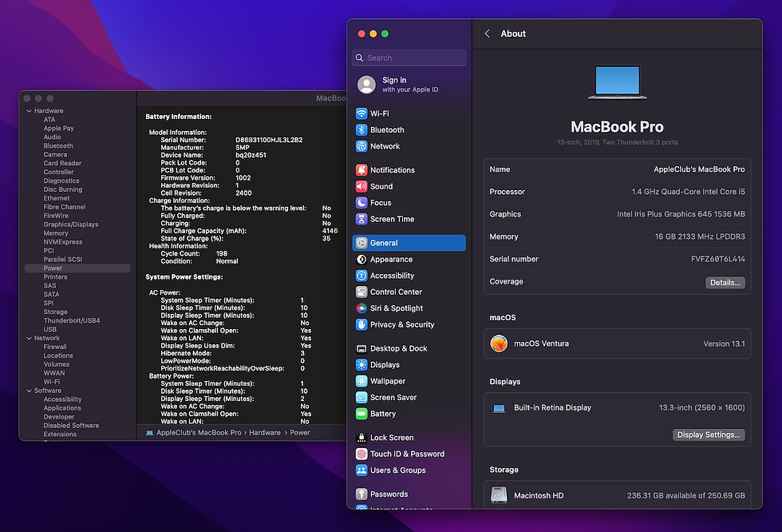Screen dimensions: 782x532
Task: Select Applications under Software tree
Action: click(x=62, y=407)
